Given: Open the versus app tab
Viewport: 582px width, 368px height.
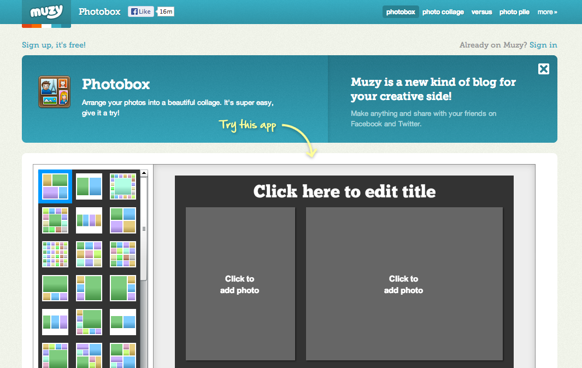Looking at the screenshot, I should tap(481, 12).
